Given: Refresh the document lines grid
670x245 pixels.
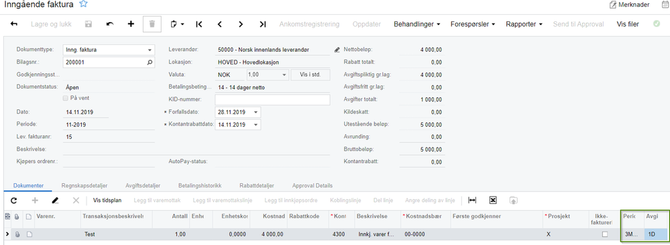Looking at the screenshot, I should (13, 200).
